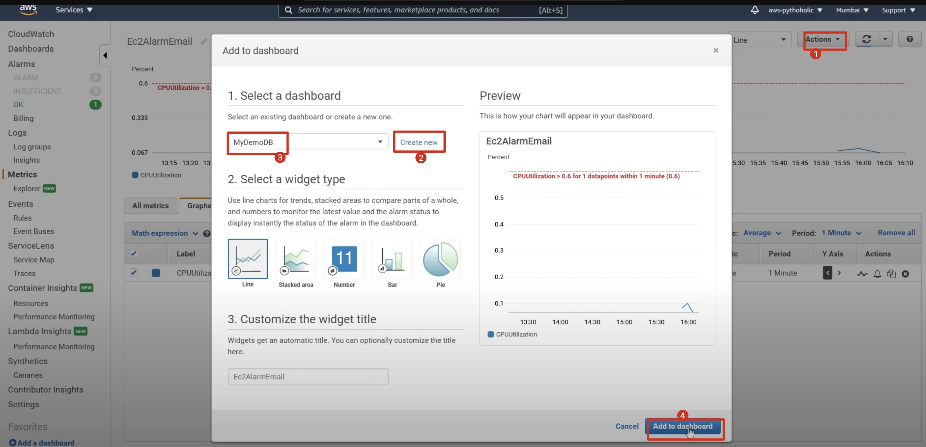
Task: Collapse the left navigation panel arrow
Action: pyautogui.click(x=105, y=55)
